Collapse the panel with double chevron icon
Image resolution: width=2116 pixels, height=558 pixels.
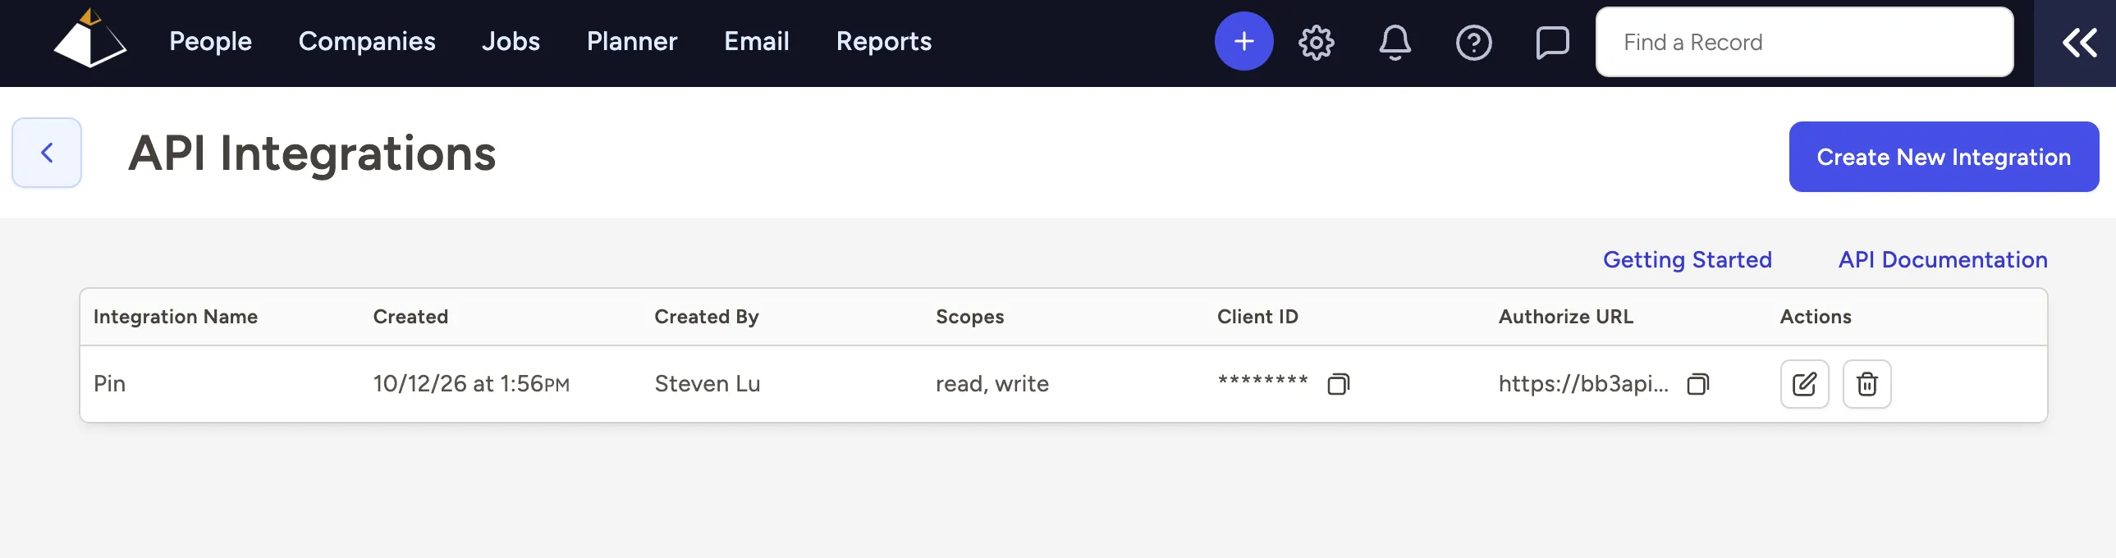[x=2079, y=43]
